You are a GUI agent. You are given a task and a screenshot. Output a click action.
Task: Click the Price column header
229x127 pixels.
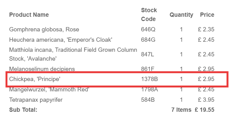[207, 15]
